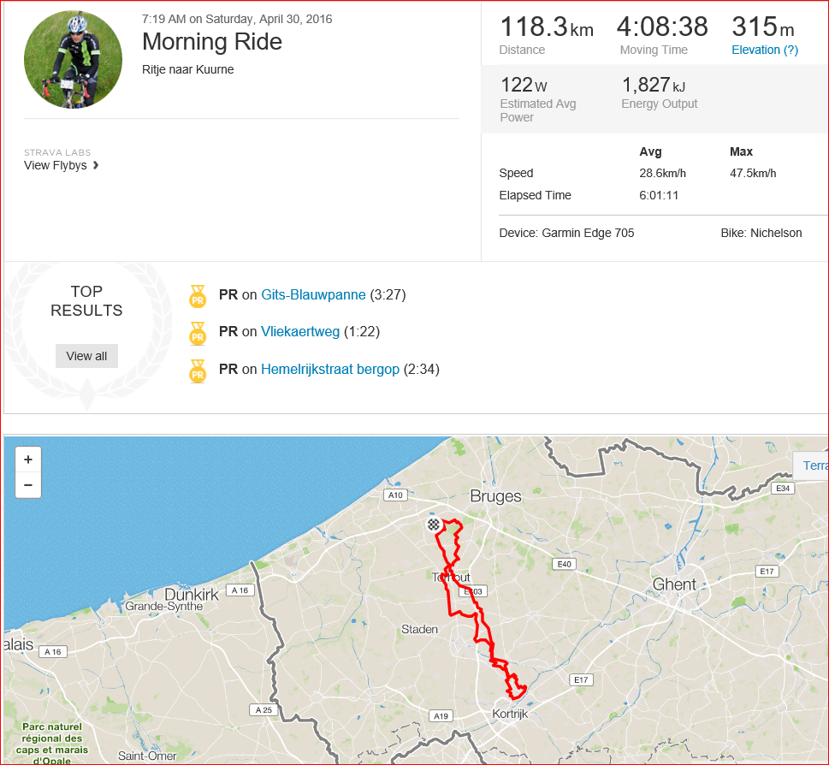Switch the map to Terrain view
This screenshot has height=765, width=829.
point(814,465)
